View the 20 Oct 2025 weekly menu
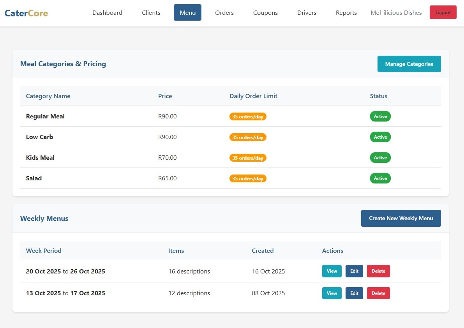Image resolution: width=464 pixels, height=328 pixels. point(332,271)
